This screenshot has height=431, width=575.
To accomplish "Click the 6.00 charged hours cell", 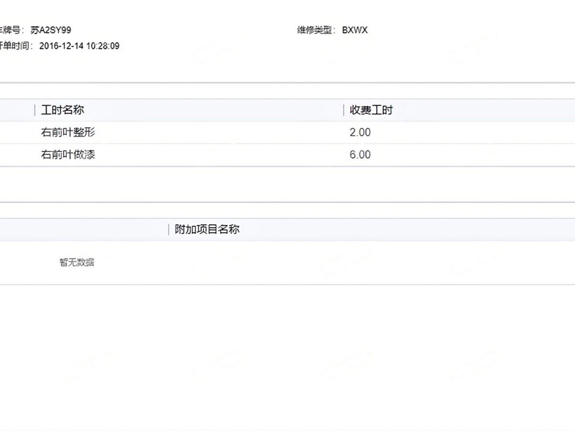I will pos(360,155).
